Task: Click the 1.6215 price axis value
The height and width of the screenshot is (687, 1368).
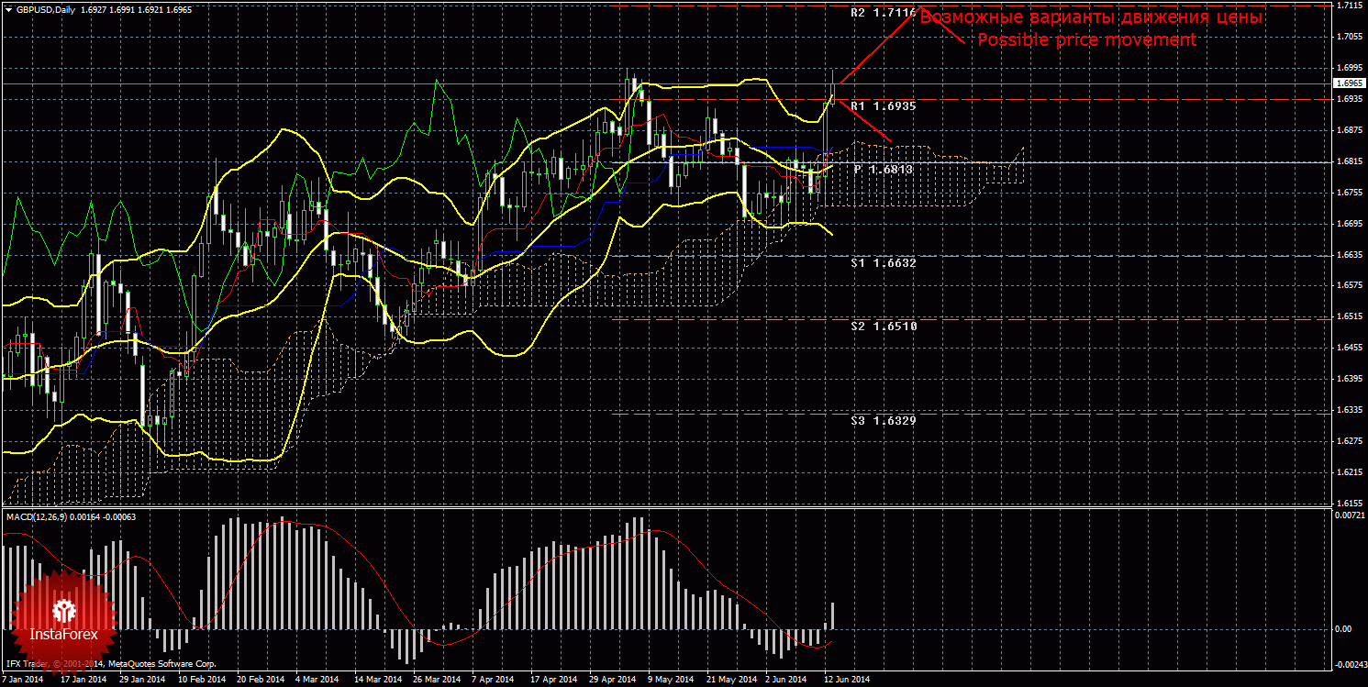Action: pos(1348,472)
